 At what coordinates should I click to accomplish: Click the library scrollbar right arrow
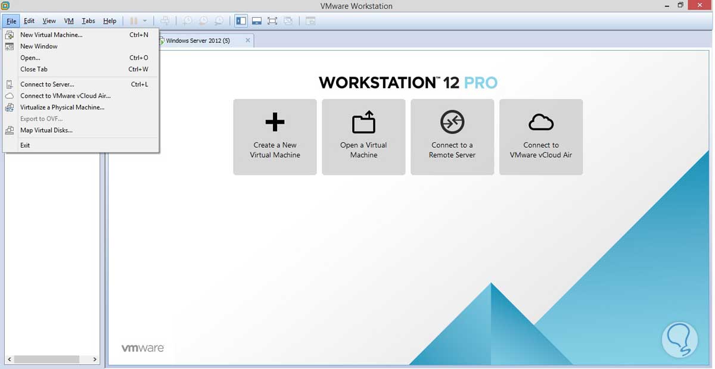tap(94, 359)
